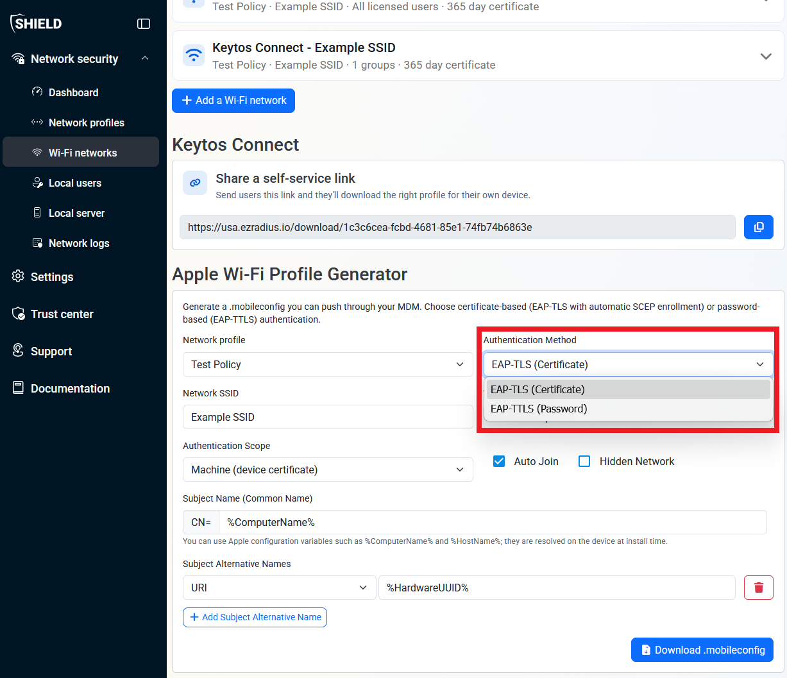Uncheck the Auto Join checkbox
The height and width of the screenshot is (678, 787).
point(499,461)
